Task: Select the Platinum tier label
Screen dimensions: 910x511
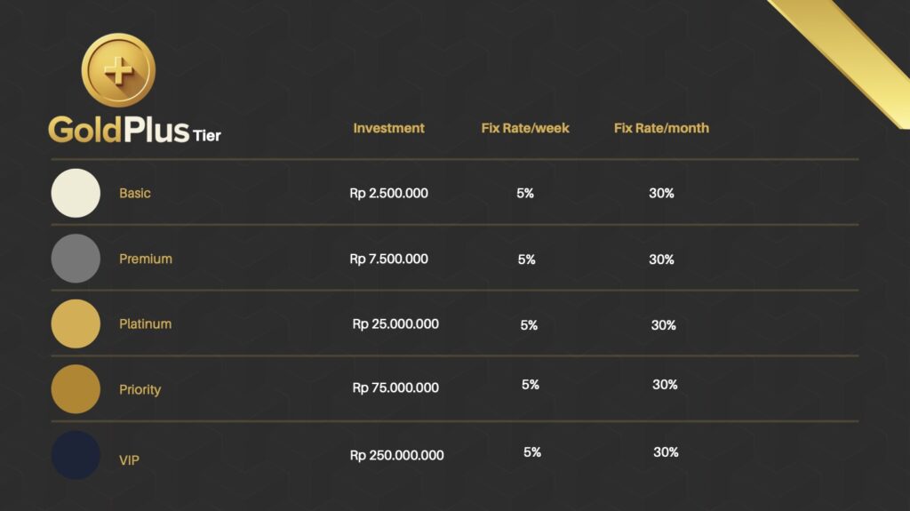Action: click(x=145, y=323)
